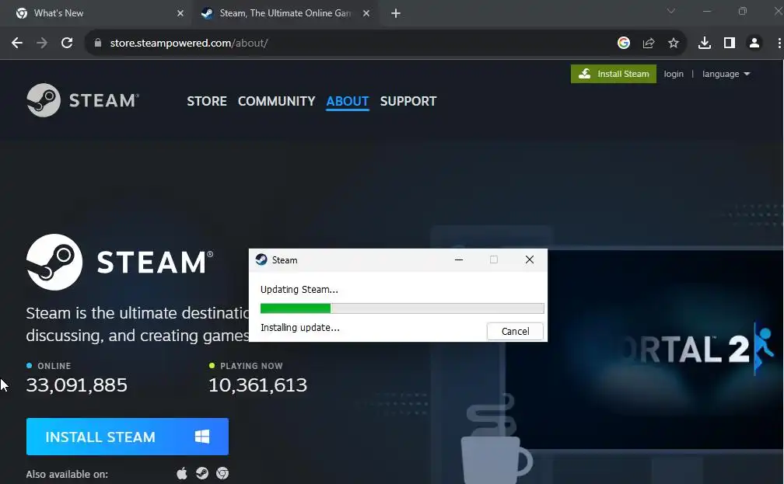Reload the Steam about page
784x484 pixels.
pyautogui.click(x=67, y=43)
